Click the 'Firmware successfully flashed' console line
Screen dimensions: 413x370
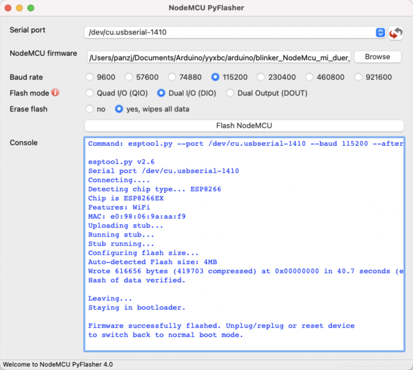[221, 326]
